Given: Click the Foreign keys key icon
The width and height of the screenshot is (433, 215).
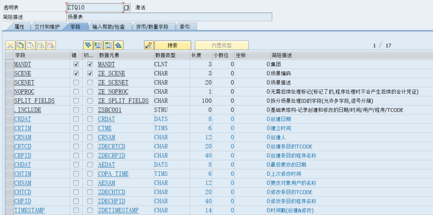Looking at the screenshot, I should coord(149,45).
